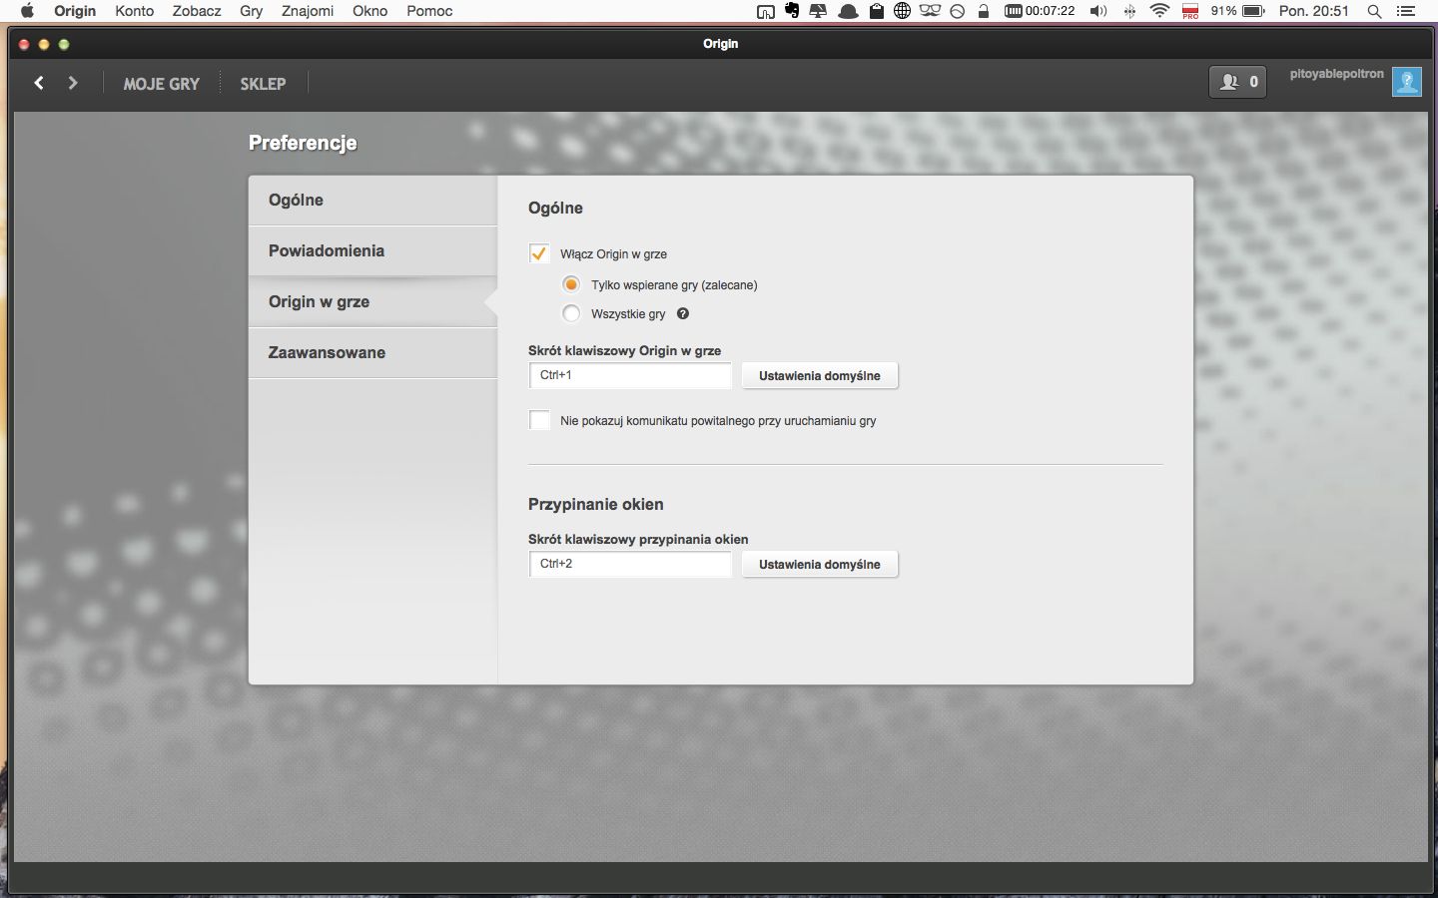The height and width of the screenshot is (898, 1438).
Task: Click the globe menu bar icon
Action: [902, 11]
